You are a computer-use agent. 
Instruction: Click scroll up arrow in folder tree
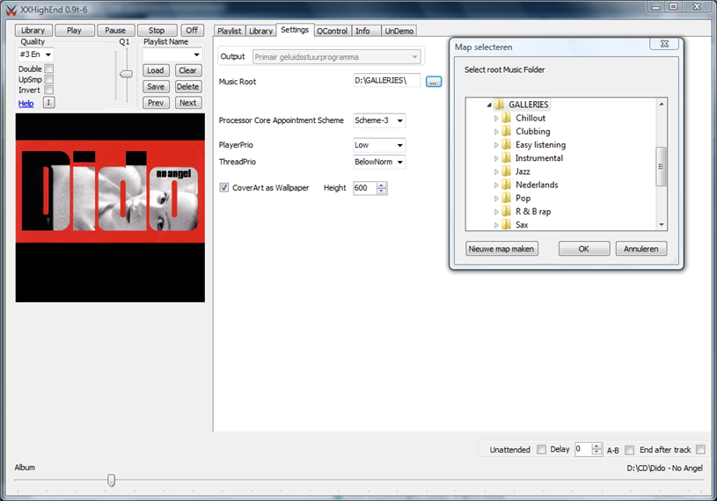point(662,104)
